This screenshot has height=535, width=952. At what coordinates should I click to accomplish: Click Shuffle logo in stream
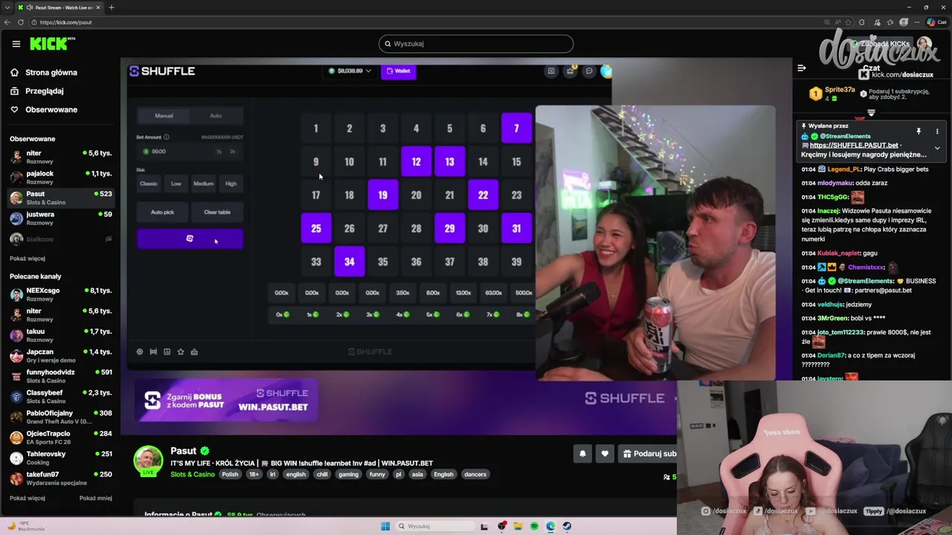[162, 71]
